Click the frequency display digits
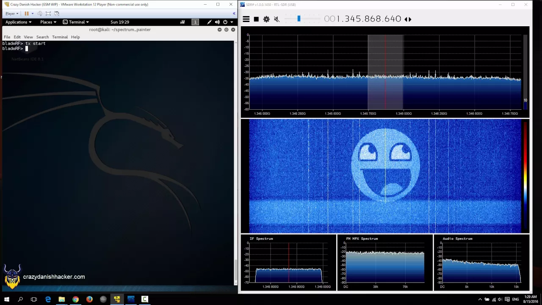 pos(362,19)
